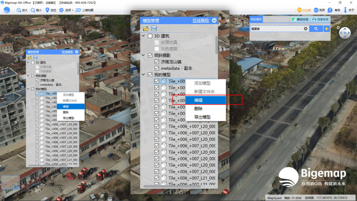Click save disk icon in small left panel

[35, 58]
